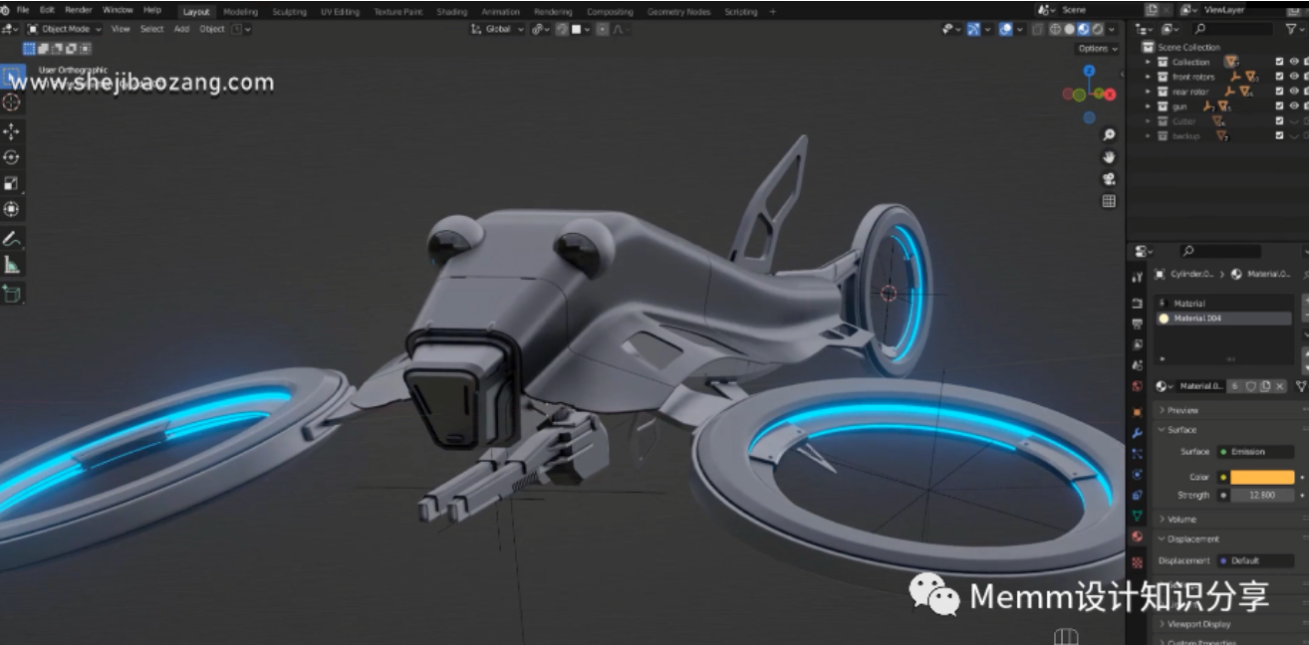Open the Window menu

point(118,10)
